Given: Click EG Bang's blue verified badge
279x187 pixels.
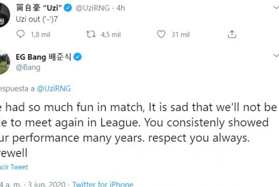Looking at the screenshot, I should 77,57.
